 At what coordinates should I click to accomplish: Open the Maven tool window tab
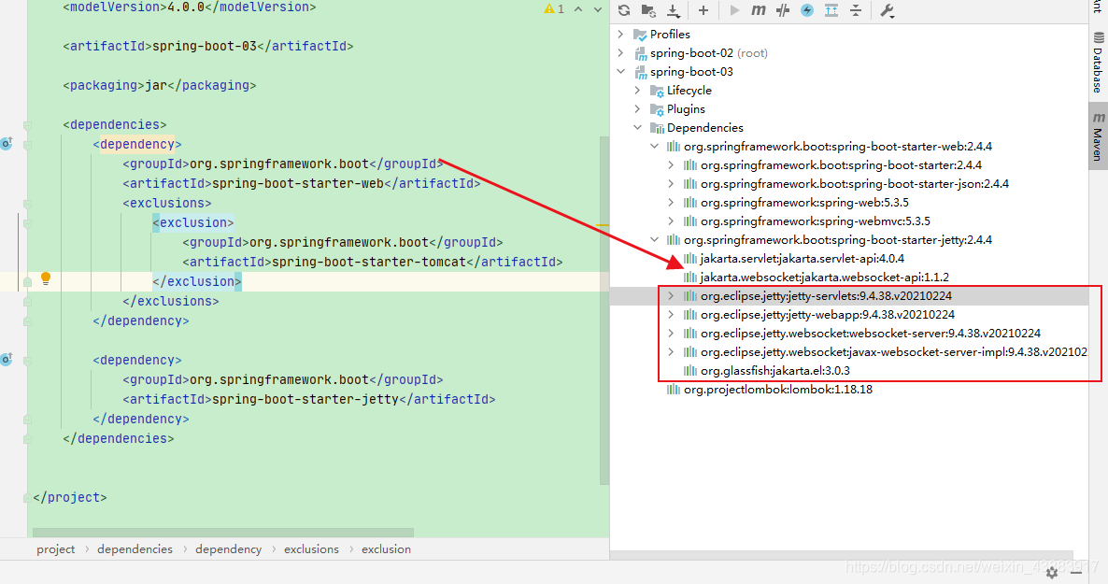[x=1098, y=135]
